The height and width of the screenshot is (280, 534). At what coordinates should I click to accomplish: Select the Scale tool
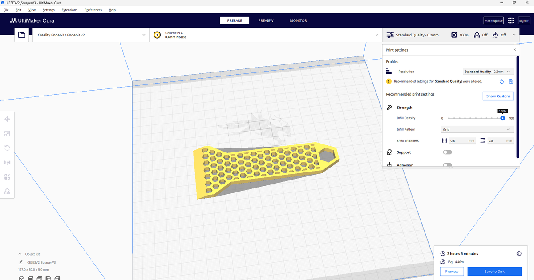pyautogui.click(x=7, y=133)
